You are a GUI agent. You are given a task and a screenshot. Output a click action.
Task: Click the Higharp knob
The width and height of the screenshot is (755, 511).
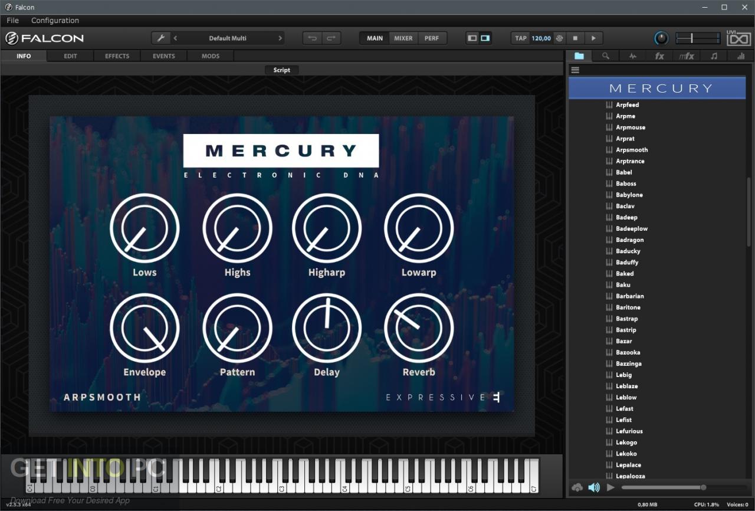[327, 228]
